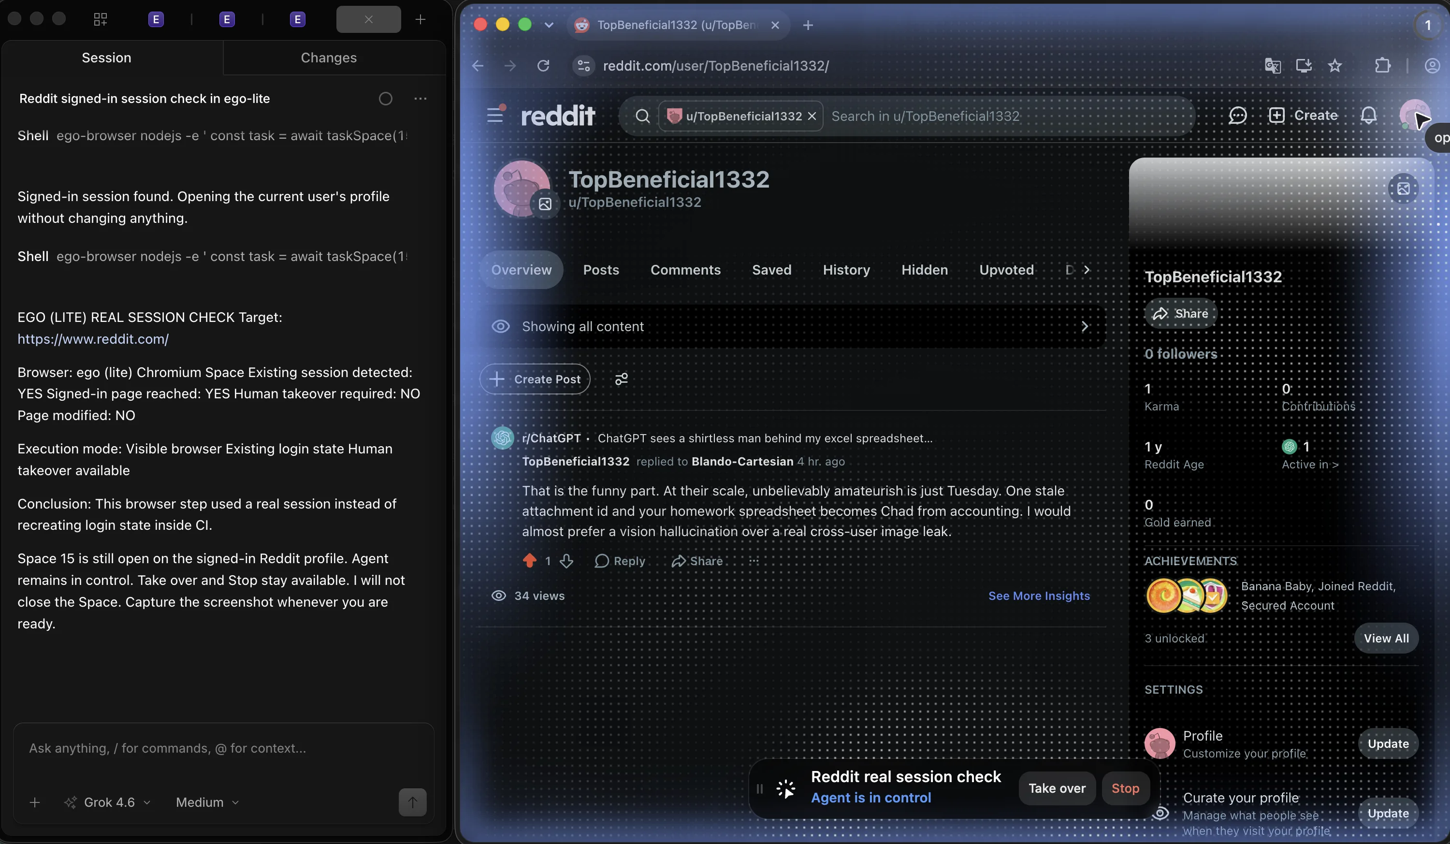Screen dimensions: 1450x844
Task: Click the Create Post button
Action: (x=535, y=378)
